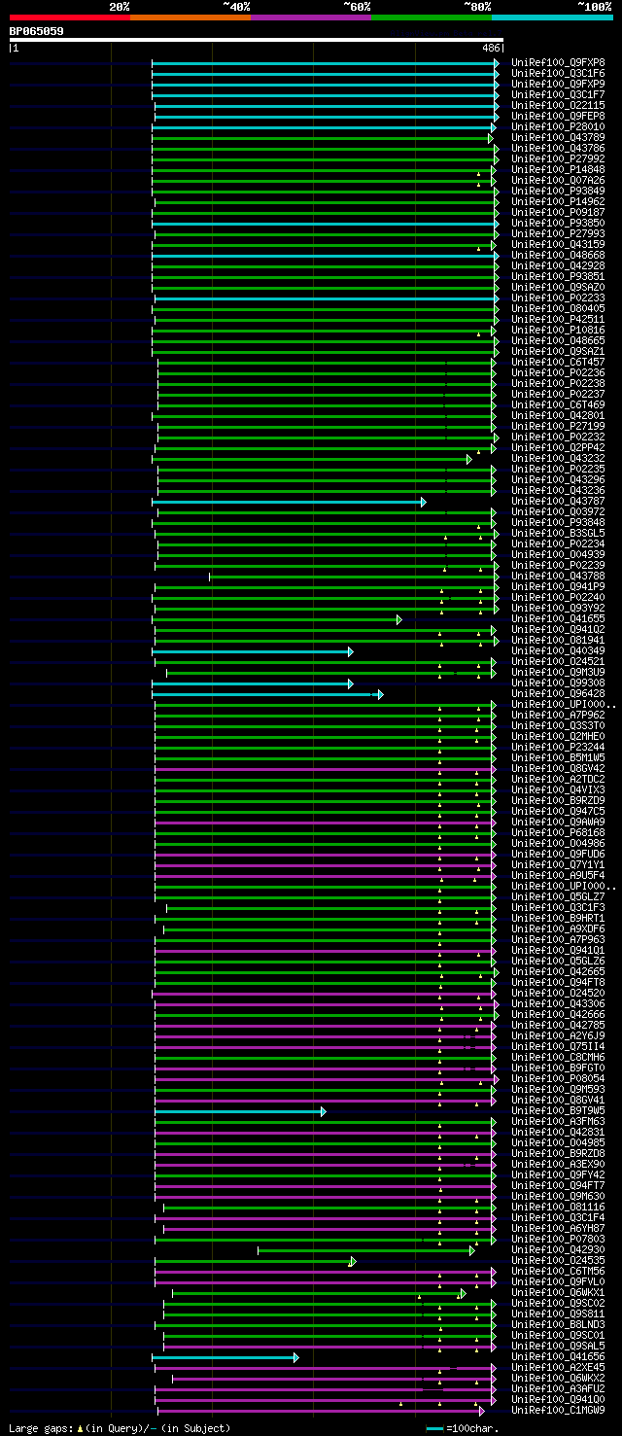Open hit UniRef100_Q3C1F6
The width and height of the screenshot is (622, 1436).
[x=558, y=73]
